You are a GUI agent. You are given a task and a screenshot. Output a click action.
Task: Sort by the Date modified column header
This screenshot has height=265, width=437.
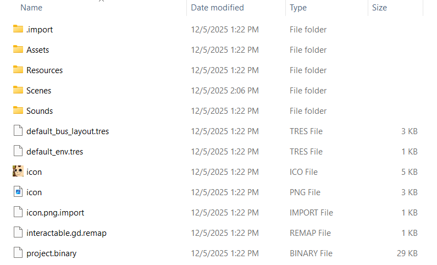pyautogui.click(x=217, y=8)
